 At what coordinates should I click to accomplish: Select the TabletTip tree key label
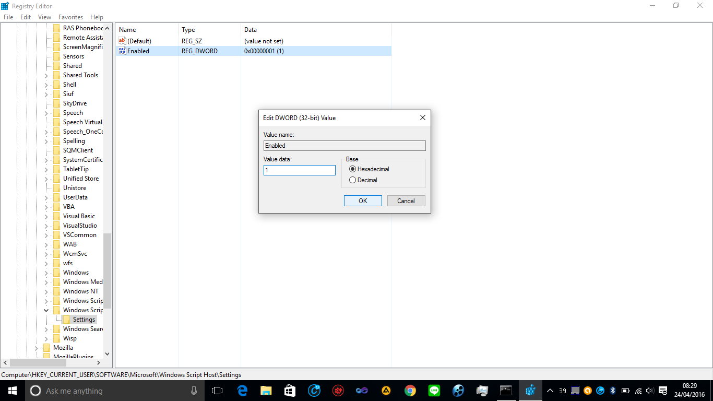point(76,169)
